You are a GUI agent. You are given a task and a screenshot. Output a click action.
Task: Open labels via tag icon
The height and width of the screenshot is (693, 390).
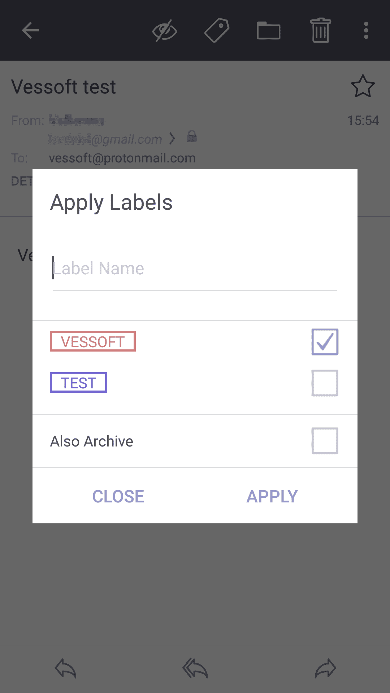(217, 30)
